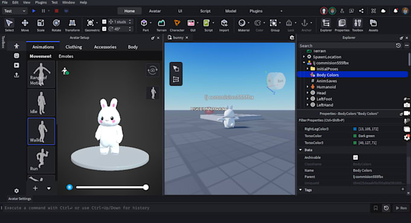
Task: Expand the LeftFoot node
Action: point(308,99)
